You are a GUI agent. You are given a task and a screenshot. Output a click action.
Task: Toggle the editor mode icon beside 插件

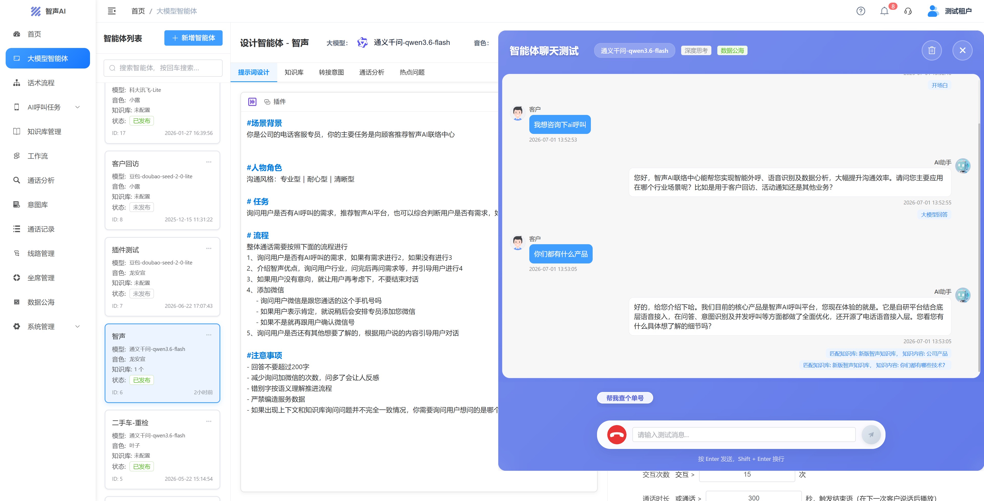(x=252, y=102)
